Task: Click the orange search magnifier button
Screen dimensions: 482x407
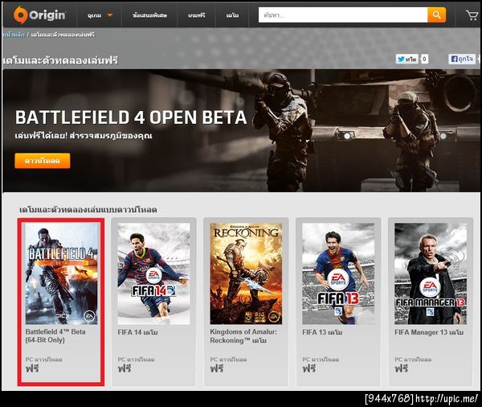Action: 436,14
